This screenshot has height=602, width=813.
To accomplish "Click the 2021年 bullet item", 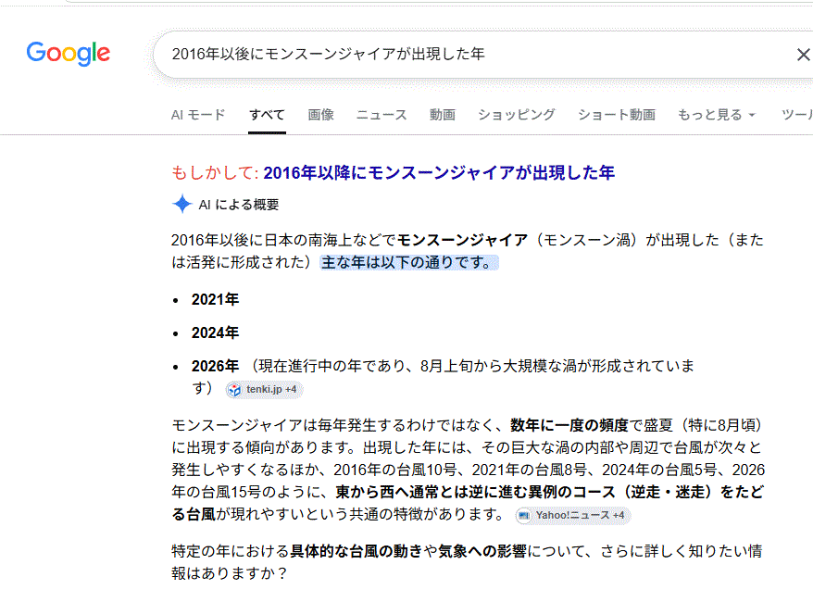I will tap(215, 299).
